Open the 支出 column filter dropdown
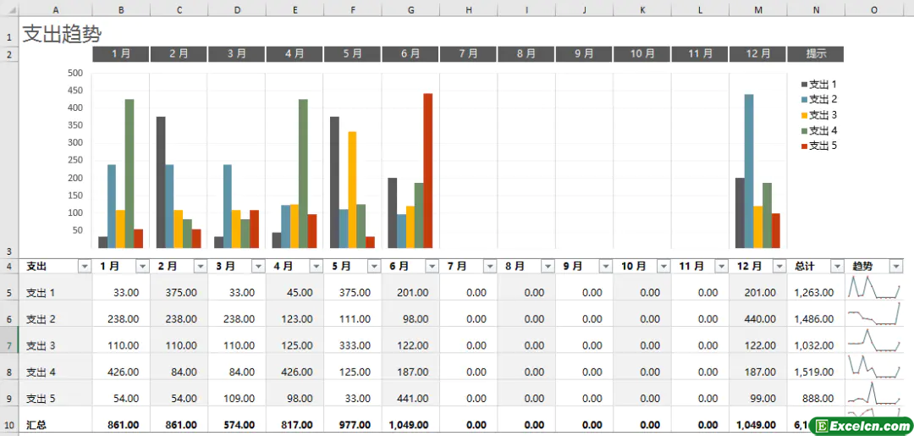914x436 pixels. point(85,267)
